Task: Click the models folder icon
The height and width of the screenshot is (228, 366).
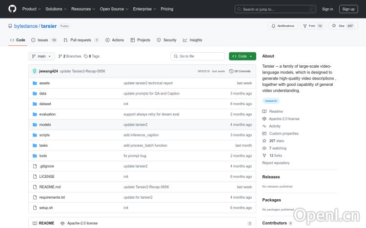Action: (x=35, y=125)
